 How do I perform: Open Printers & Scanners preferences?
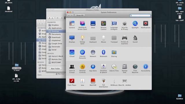pyautogui.click(x=125, y=40)
